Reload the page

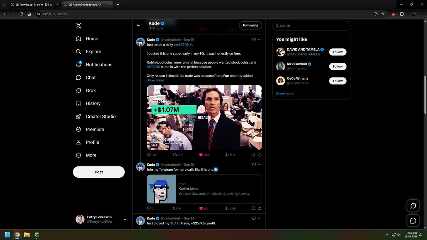[x=21, y=14]
